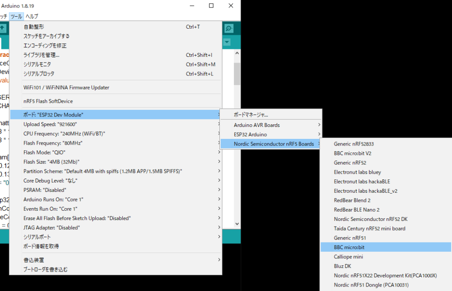Click the 自動整形 menu entry
This screenshot has height=291, width=452.
33,26
